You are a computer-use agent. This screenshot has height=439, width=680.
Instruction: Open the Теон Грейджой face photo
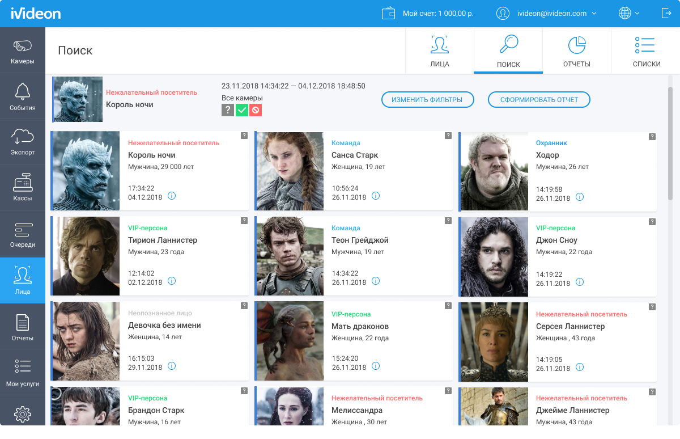(x=290, y=256)
